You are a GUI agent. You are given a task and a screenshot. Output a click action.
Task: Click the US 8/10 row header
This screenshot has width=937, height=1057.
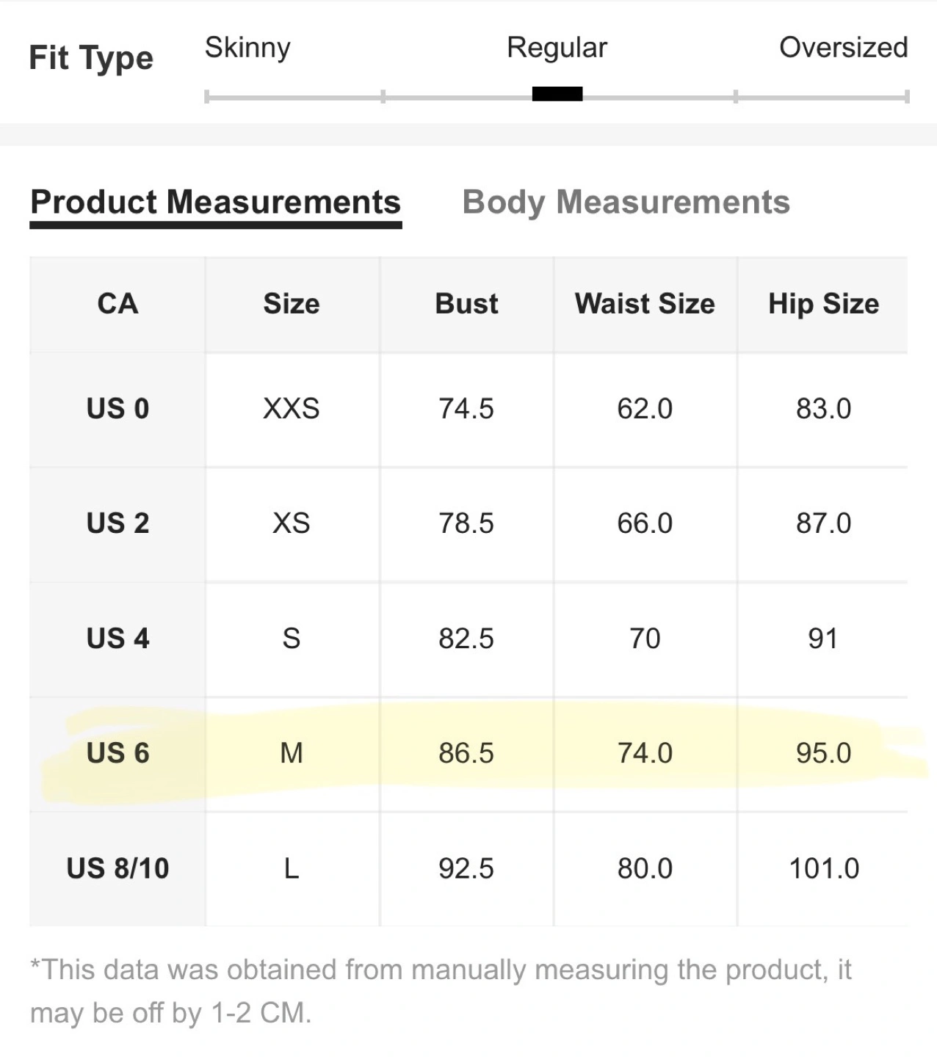(117, 868)
